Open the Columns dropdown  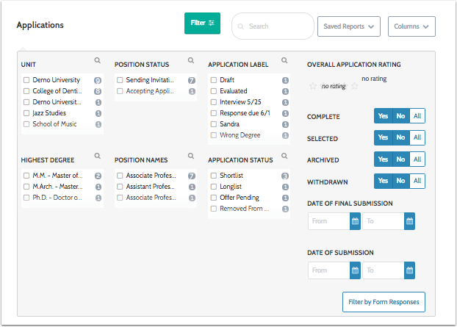pyautogui.click(x=411, y=26)
